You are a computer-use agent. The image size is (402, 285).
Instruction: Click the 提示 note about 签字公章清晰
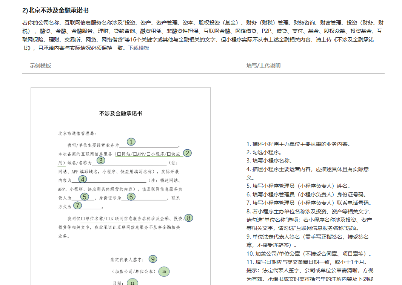[310, 274]
